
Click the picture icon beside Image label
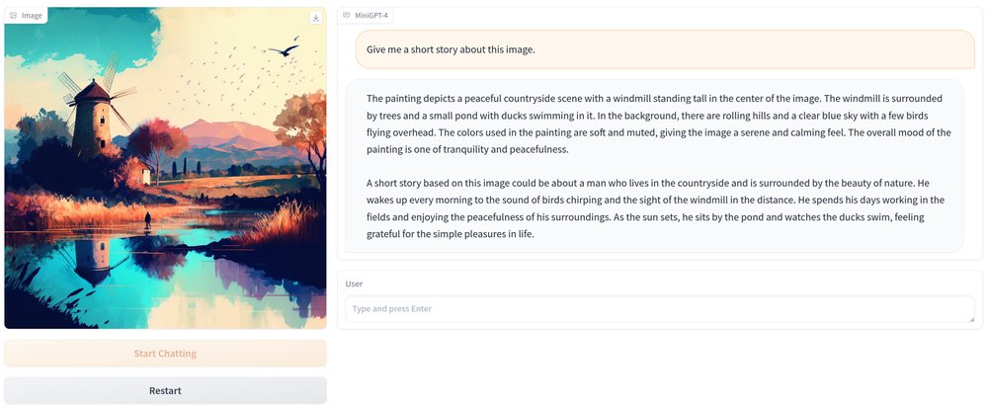13,16
